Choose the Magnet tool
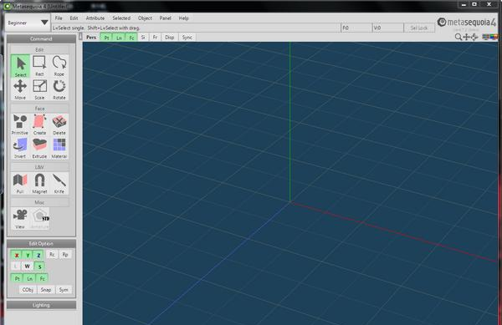 click(39, 184)
